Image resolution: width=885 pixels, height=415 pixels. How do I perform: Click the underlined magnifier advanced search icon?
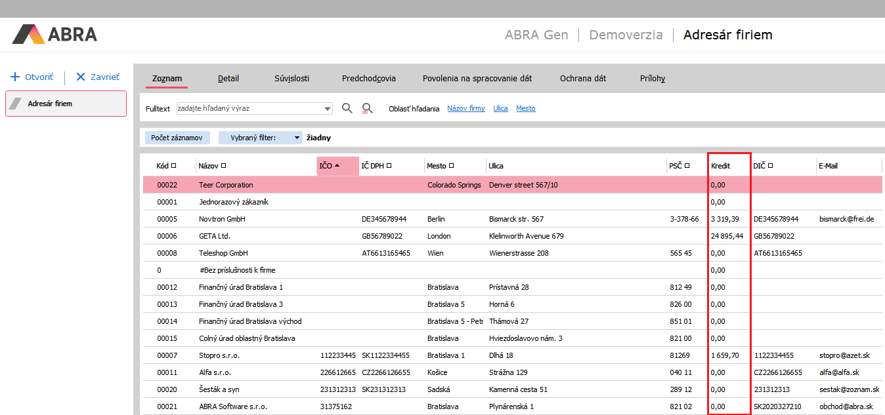[368, 108]
